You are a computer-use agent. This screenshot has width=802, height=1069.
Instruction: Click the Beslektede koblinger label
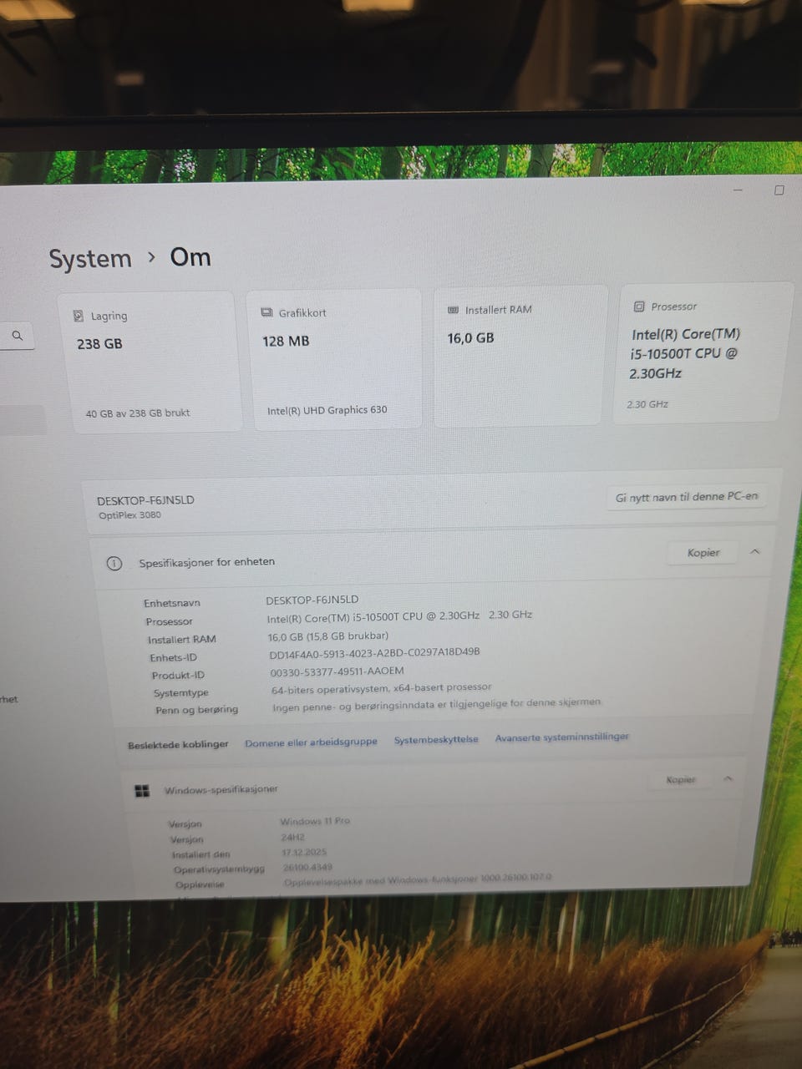click(x=178, y=744)
